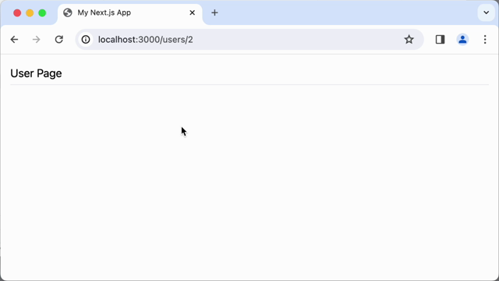This screenshot has height=281, width=499.
Task: Click the forward navigation arrow
Action: click(37, 40)
